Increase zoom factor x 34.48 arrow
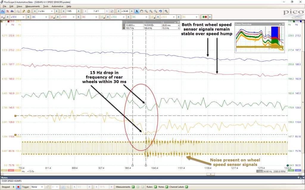The height and width of the screenshot is (190, 305). (x=132, y=11)
